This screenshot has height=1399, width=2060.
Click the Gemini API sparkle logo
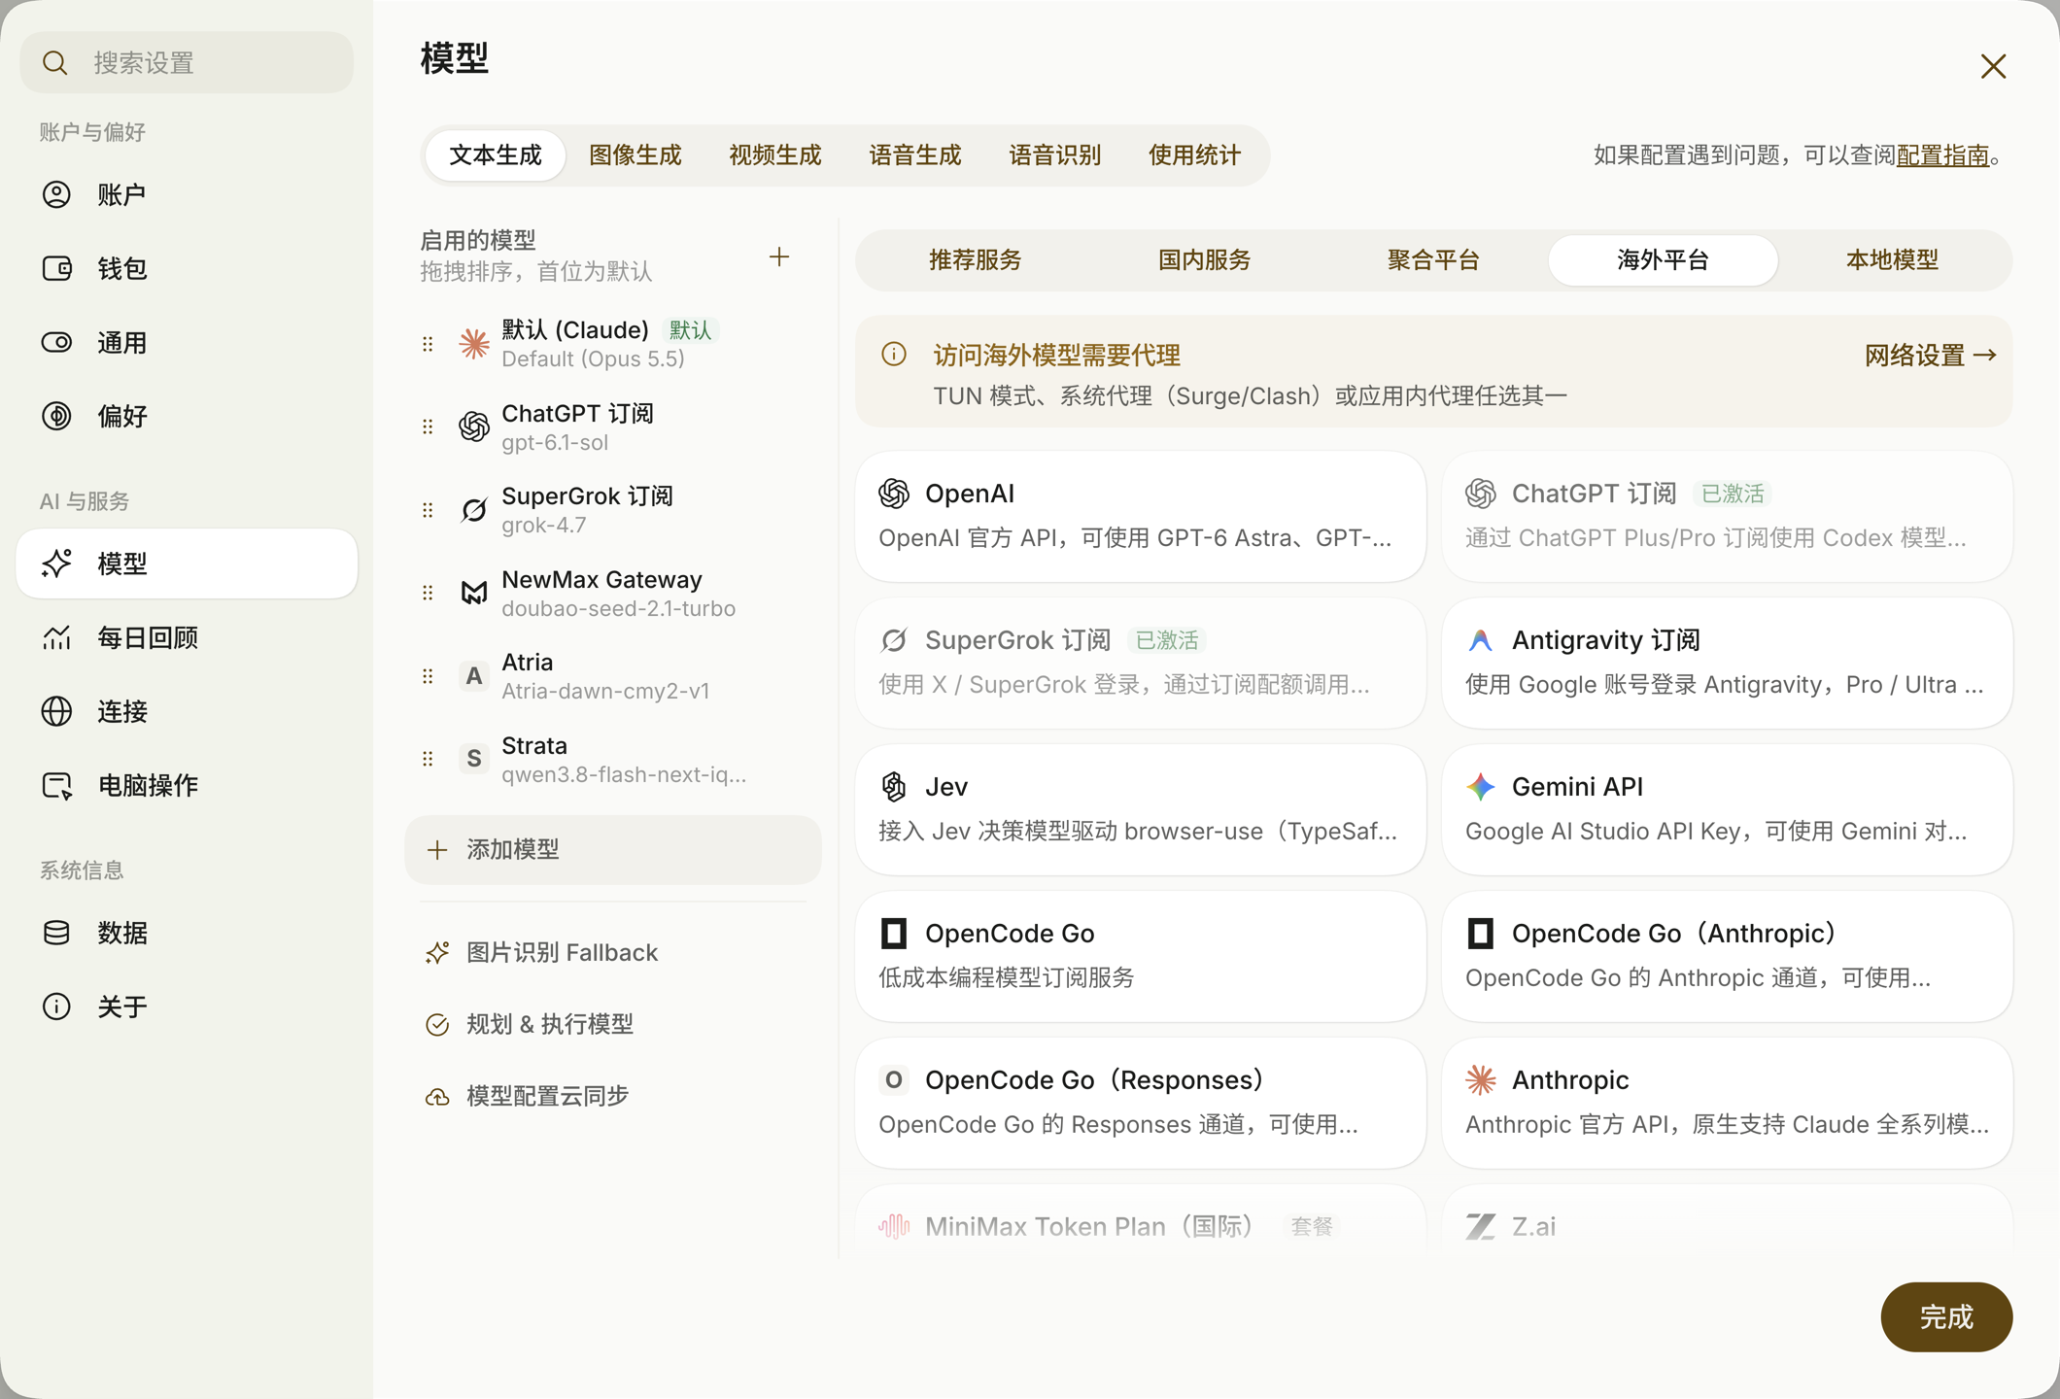pyautogui.click(x=1480, y=786)
